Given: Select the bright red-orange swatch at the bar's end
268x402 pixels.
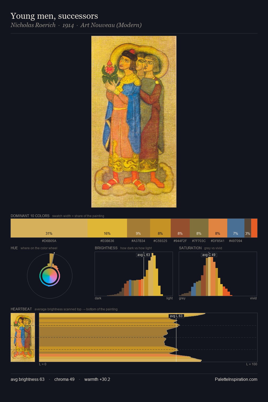Looking at the screenshot, I should (254, 228).
